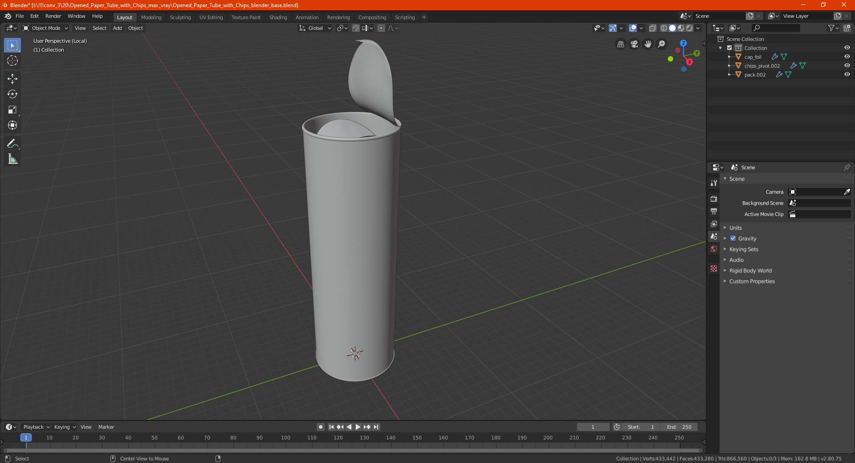855x463 pixels.
Task: Hide cap_foil object in viewport
Action: (x=847, y=57)
